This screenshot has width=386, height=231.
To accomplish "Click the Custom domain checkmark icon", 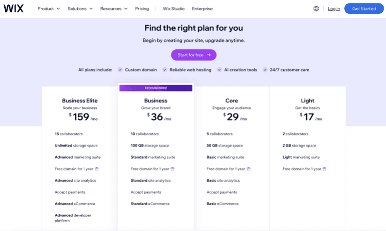I will (120, 70).
